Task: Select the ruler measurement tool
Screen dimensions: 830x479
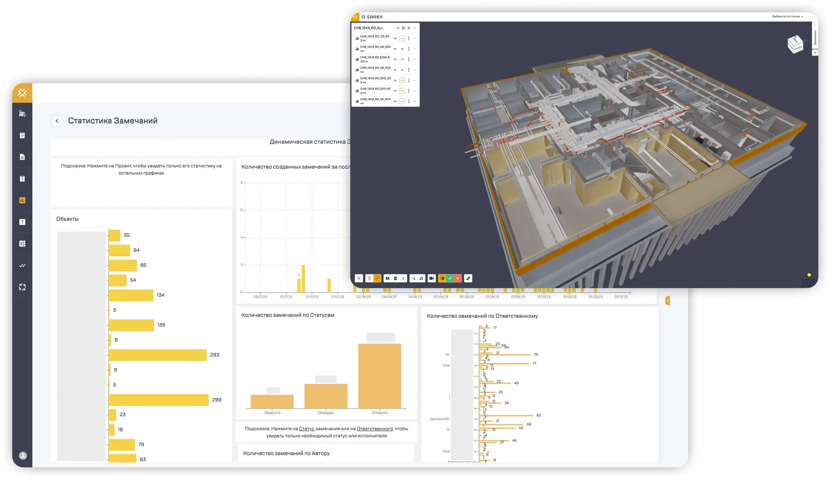Action: 468,278
